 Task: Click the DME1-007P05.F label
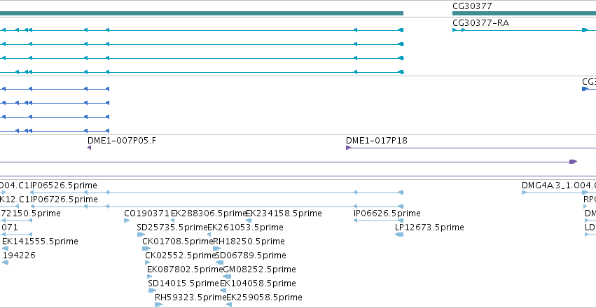coord(122,141)
